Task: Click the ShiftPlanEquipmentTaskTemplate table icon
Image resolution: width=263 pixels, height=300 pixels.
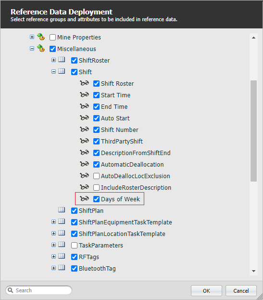Action: click(x=62, y=222)
